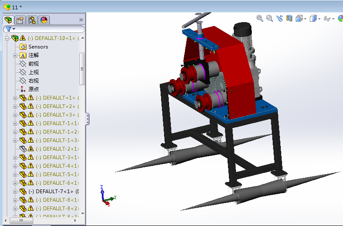
Task: Click the 原点 origin icon
Action: click(23, 89)
